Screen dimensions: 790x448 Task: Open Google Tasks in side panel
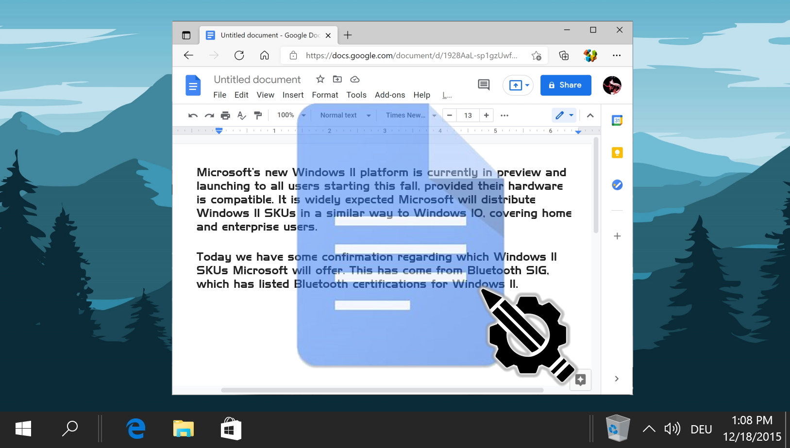[617, 185]
